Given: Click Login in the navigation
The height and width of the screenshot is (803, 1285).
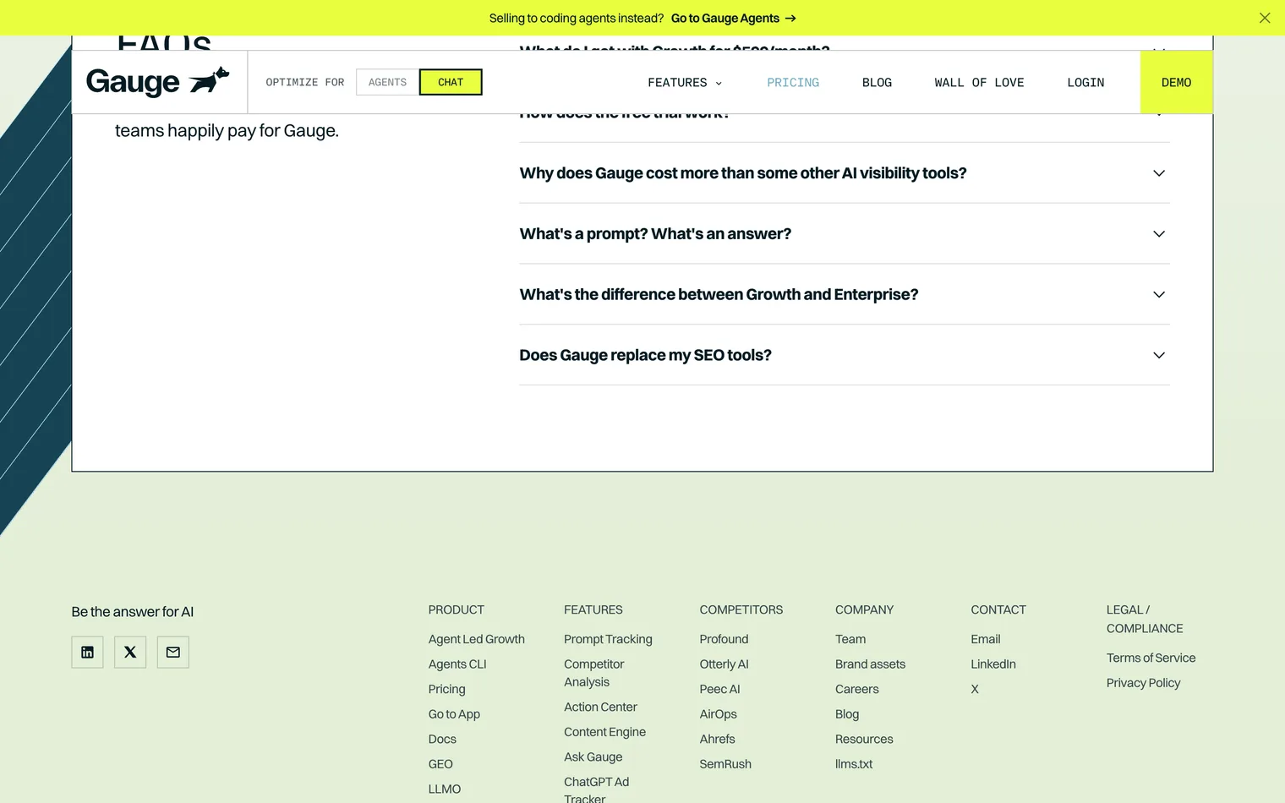Looking at the screenshot, I should [1085, 82].
